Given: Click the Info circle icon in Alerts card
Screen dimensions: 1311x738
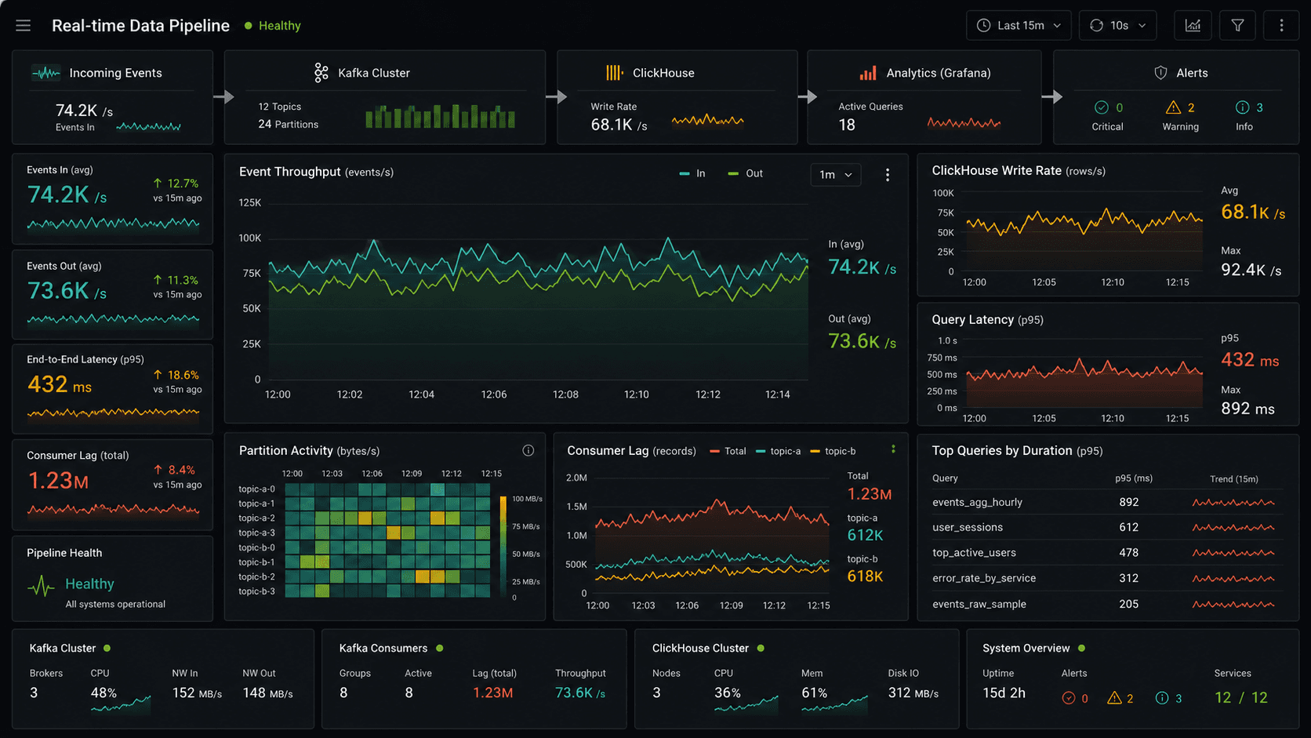Looking at the screenshot, I should pos(1242,107).
